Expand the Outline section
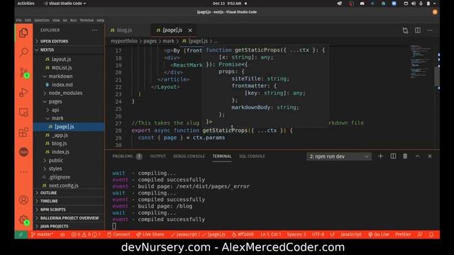Viewport: 454px width, 255px height. pyautogui.click(x=69, y=193)
